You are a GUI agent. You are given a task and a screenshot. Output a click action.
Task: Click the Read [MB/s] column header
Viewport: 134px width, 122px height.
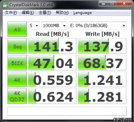(52, 34)
